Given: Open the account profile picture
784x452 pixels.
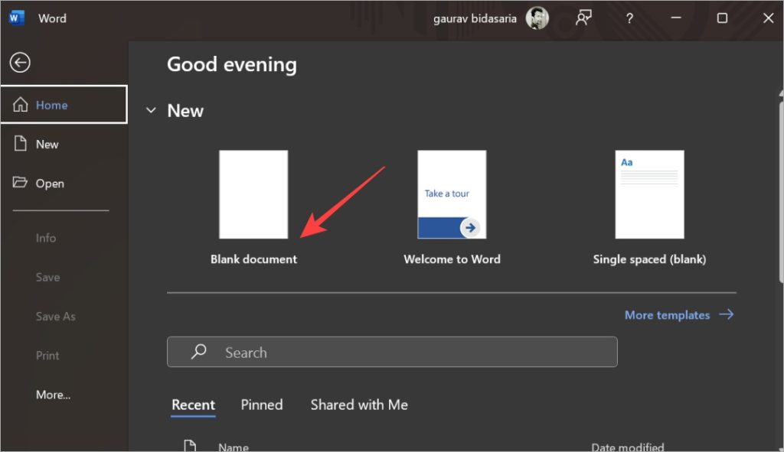Looking at the screenshot, I should point(537,18).
